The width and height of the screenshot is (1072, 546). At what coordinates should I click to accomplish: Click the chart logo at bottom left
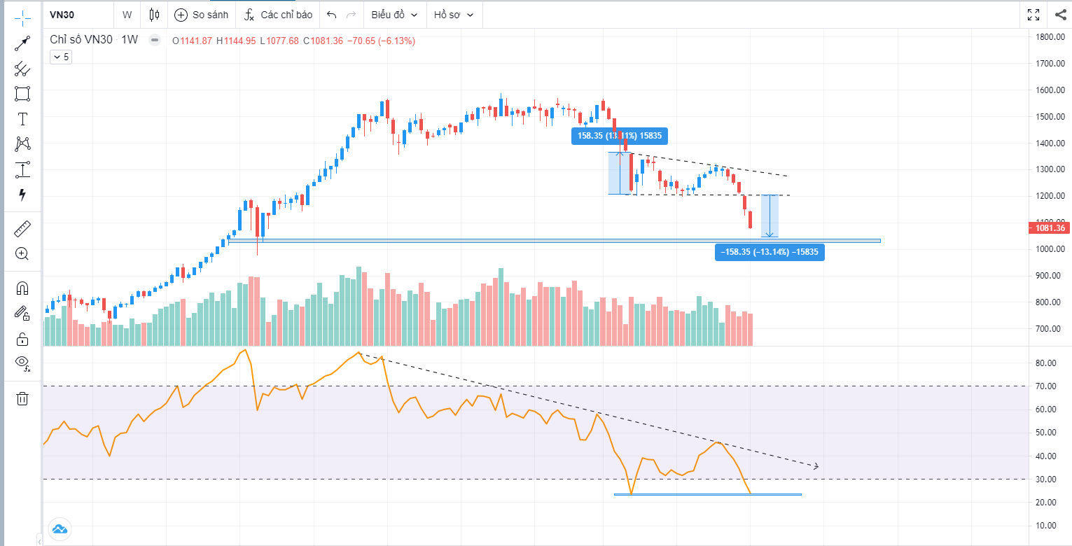(60, 528)
